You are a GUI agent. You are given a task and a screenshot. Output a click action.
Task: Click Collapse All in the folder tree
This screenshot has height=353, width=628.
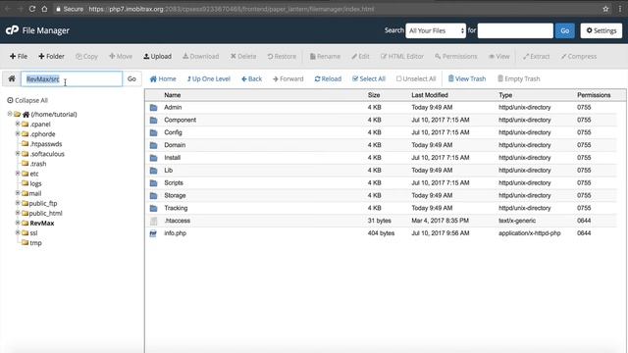coord(27,100)
